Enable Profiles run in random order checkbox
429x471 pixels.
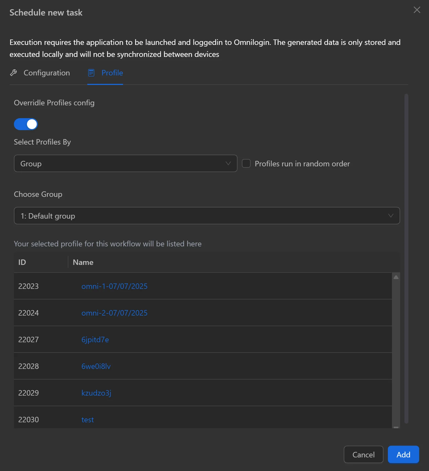246,163
